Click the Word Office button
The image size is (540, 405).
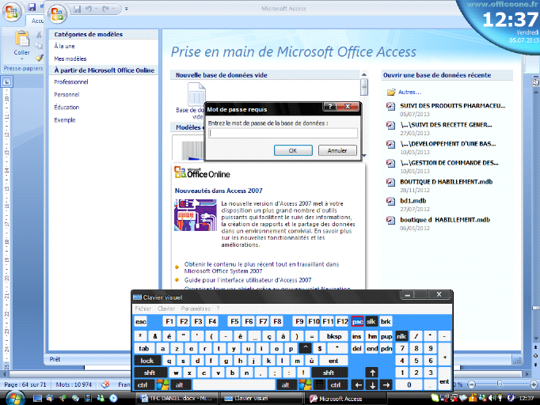pyautogui.click(x=11, y=12)
